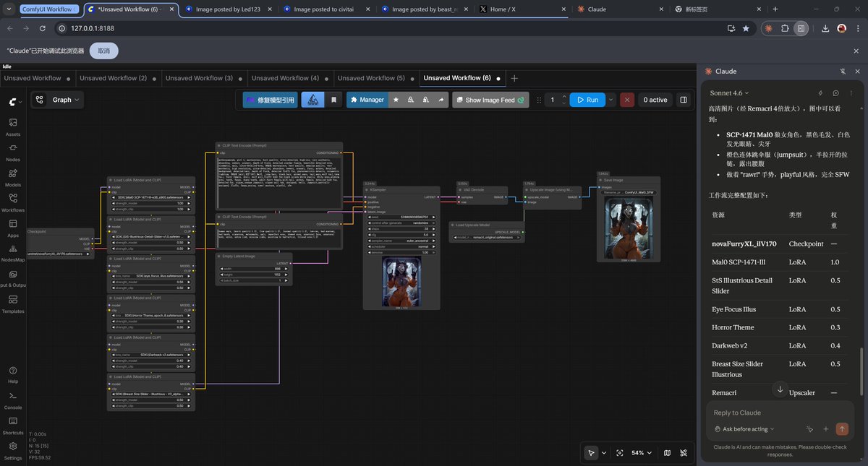This screenshot has height=466, width=868.
Task: Open the Templates sidebar panel
Action: click(x=13, y=305)
